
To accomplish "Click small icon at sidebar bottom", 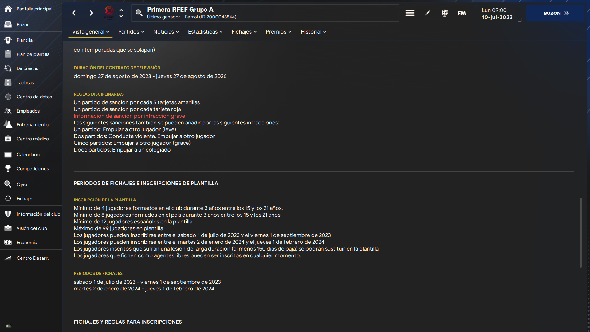I will [x=9, y=326].
